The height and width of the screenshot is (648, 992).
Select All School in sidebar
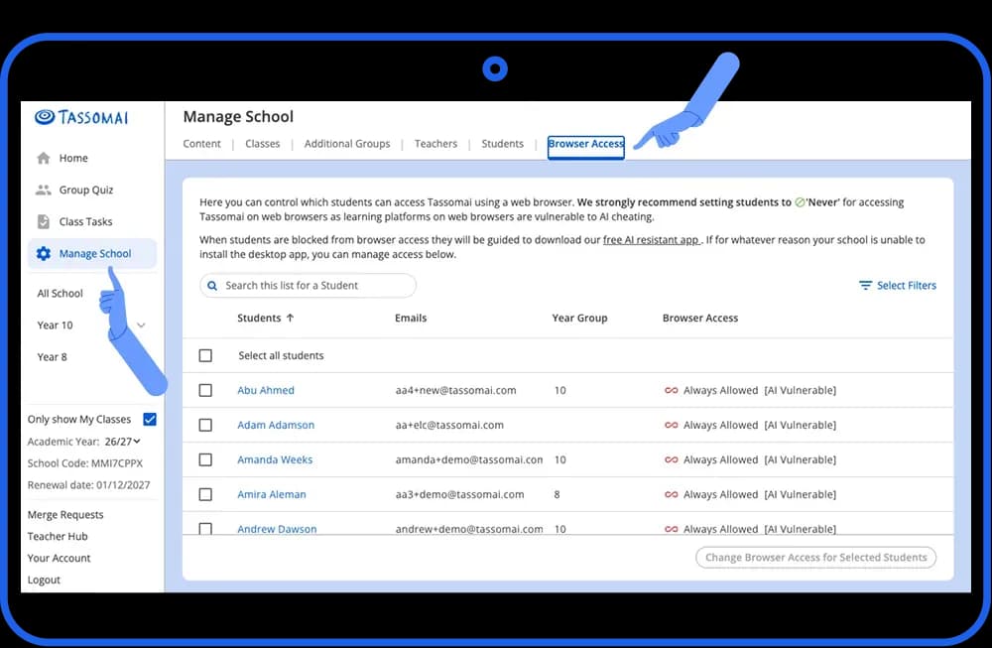pyautogui.click(x=61, y=294)
